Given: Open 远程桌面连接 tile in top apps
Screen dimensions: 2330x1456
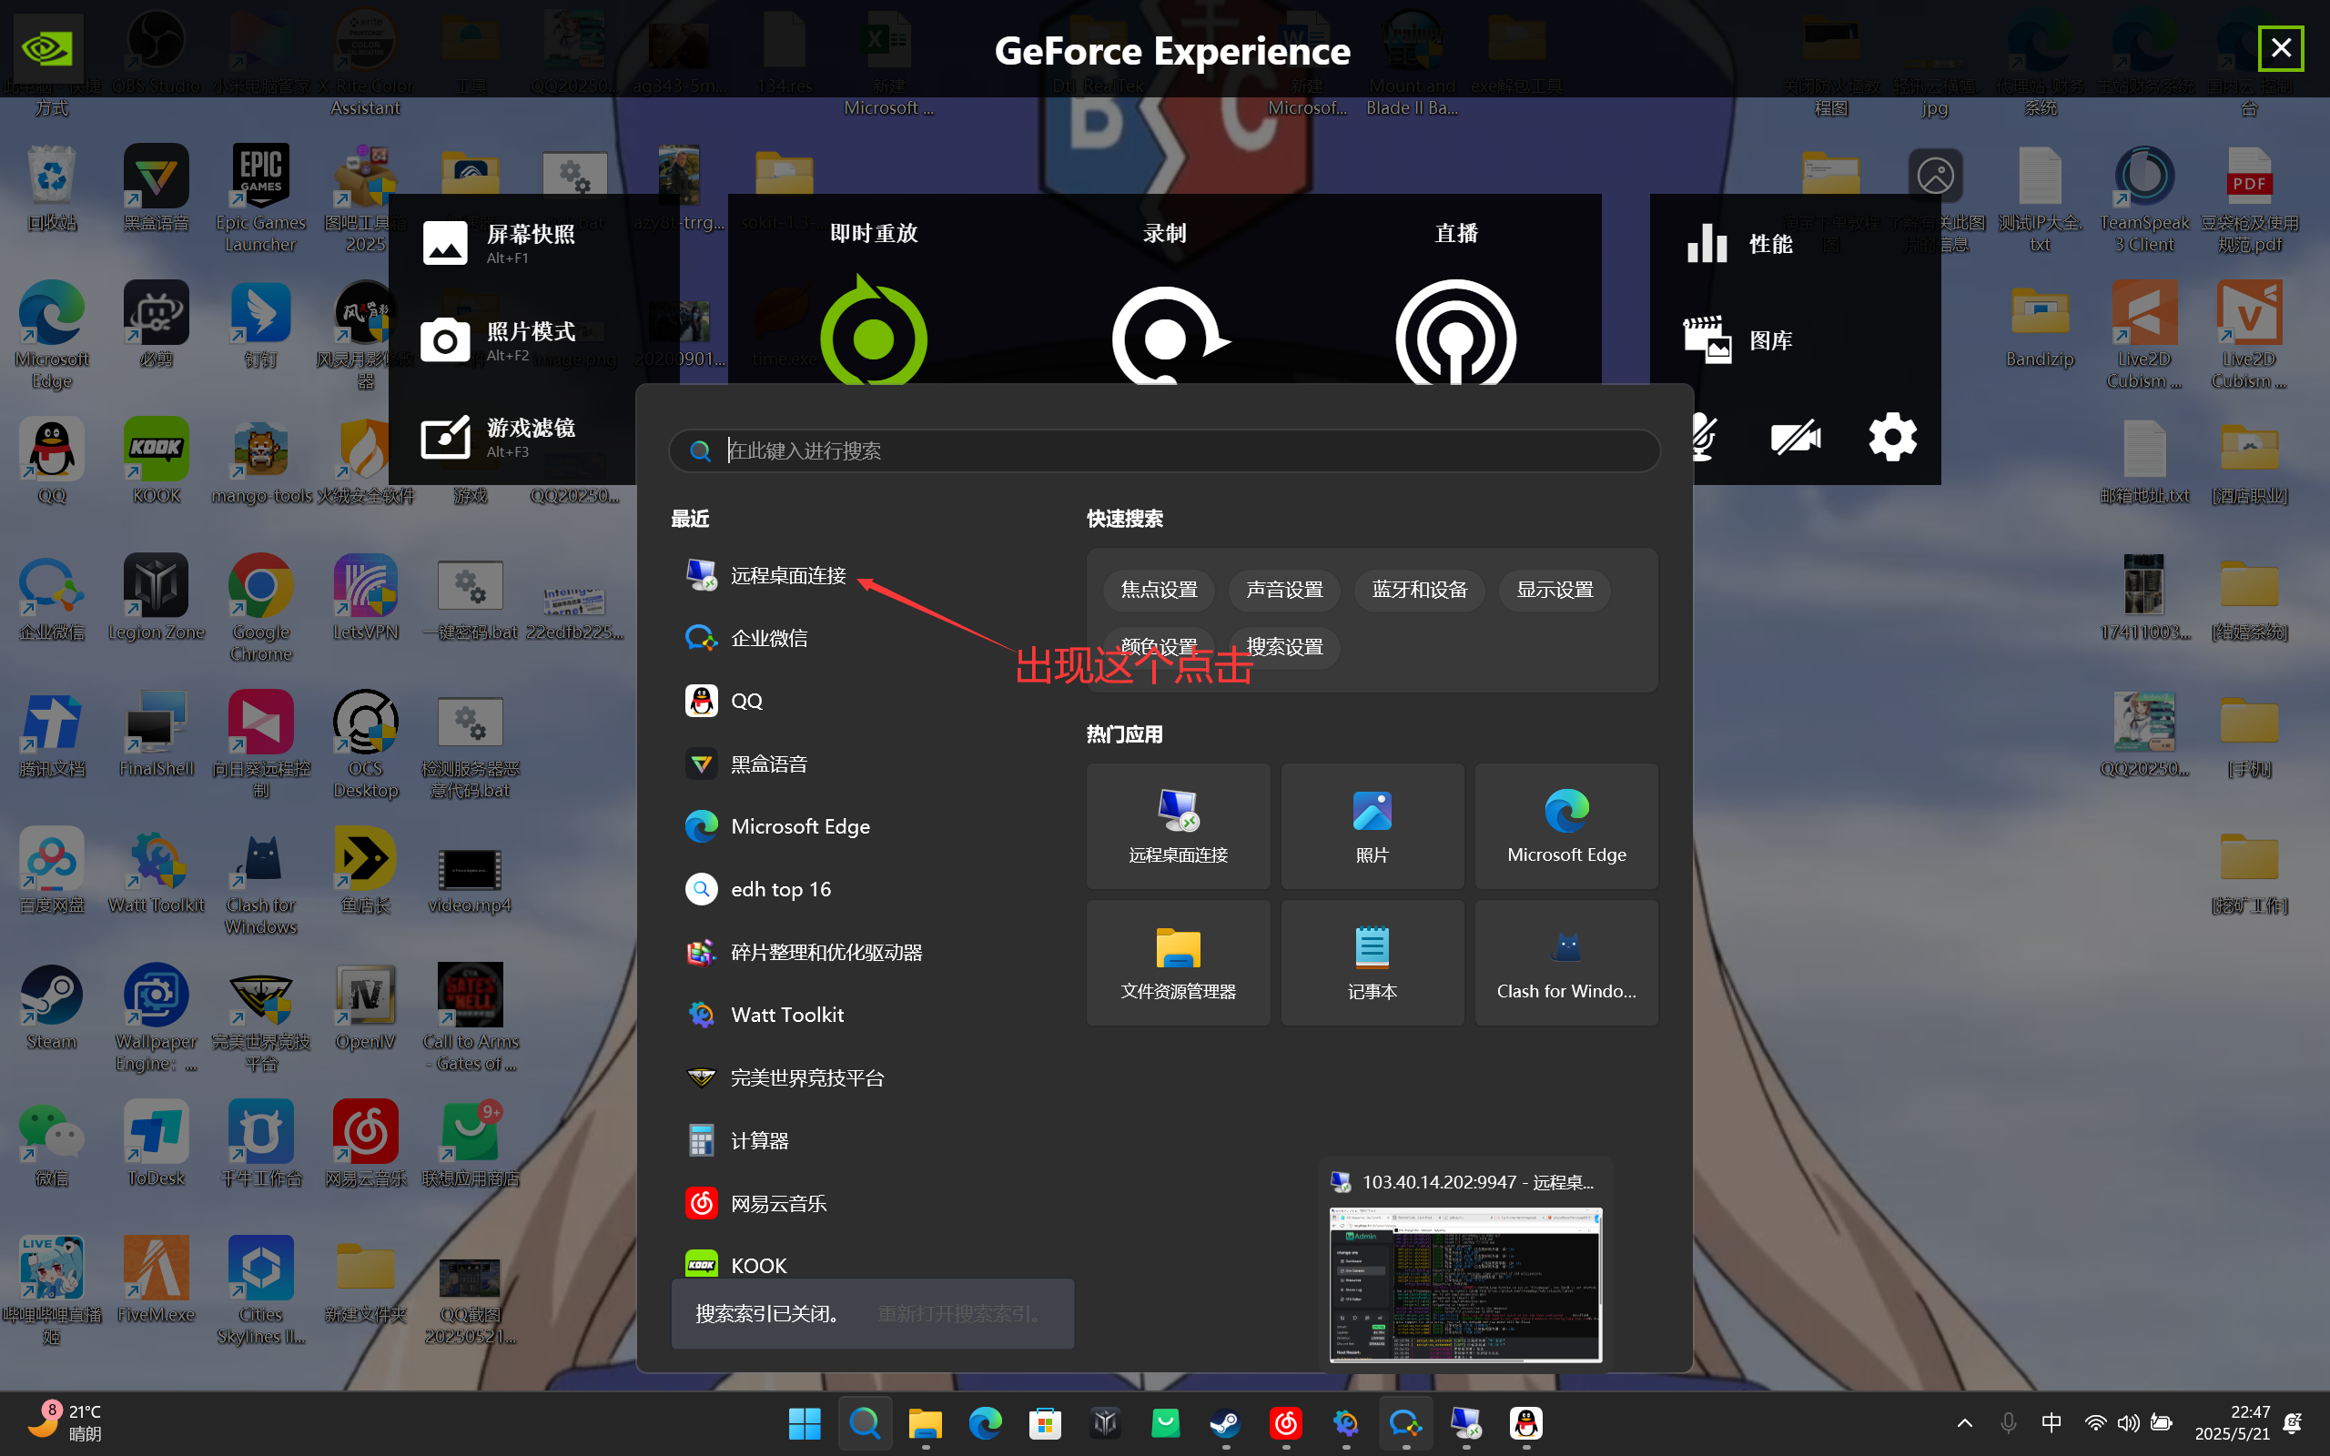Looking at the screenshot, I should 1178,826.
